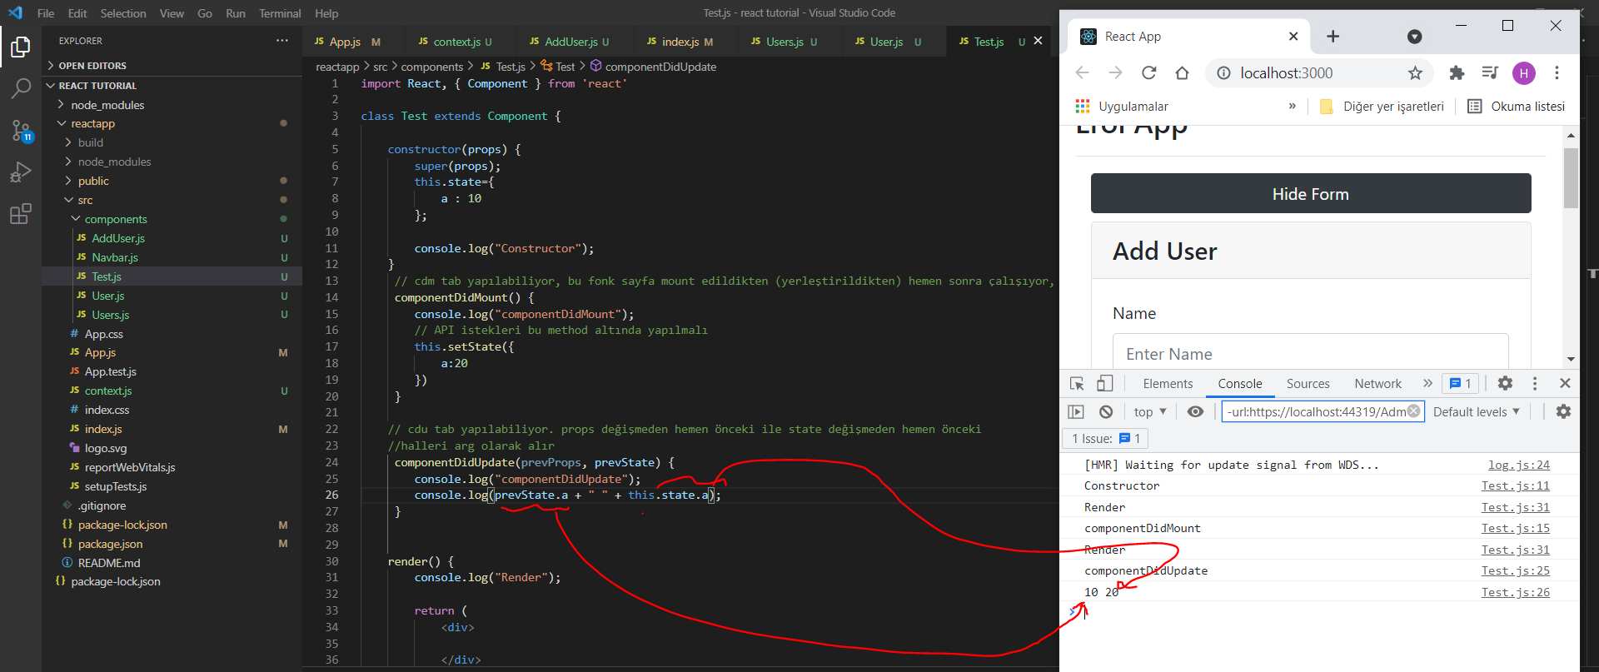The width and height of the screenshot is (1599, 672).
Task: Reload the localhost page
Action: point(1148,73)
